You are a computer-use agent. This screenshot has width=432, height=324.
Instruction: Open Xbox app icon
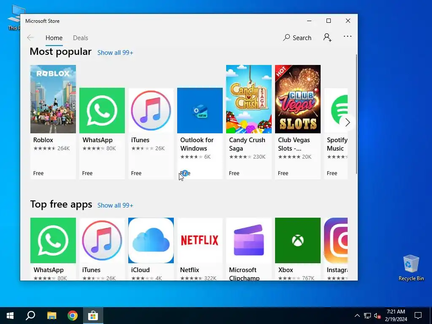(x=298, y=240)
